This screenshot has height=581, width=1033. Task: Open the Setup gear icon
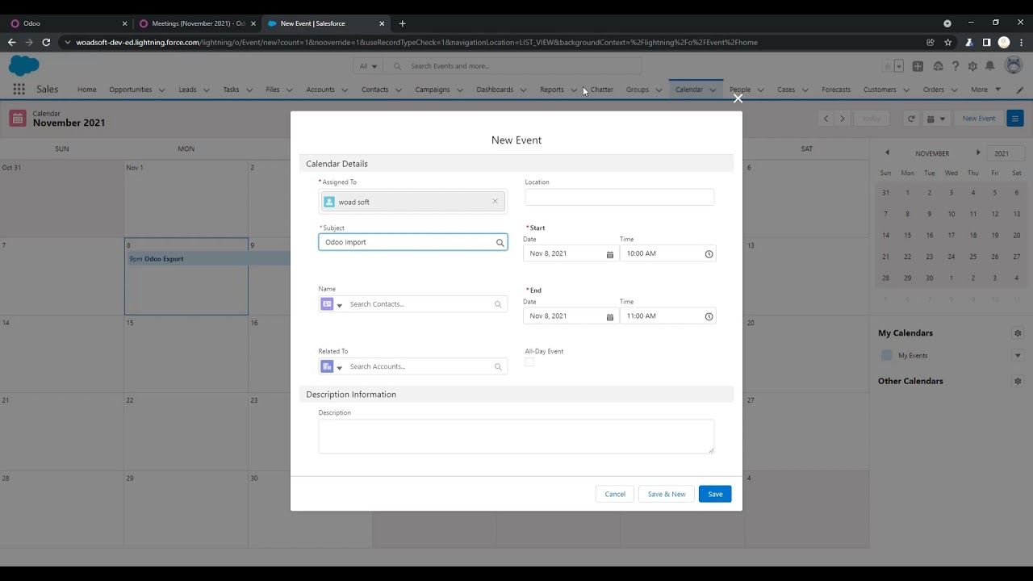point(972,66)
